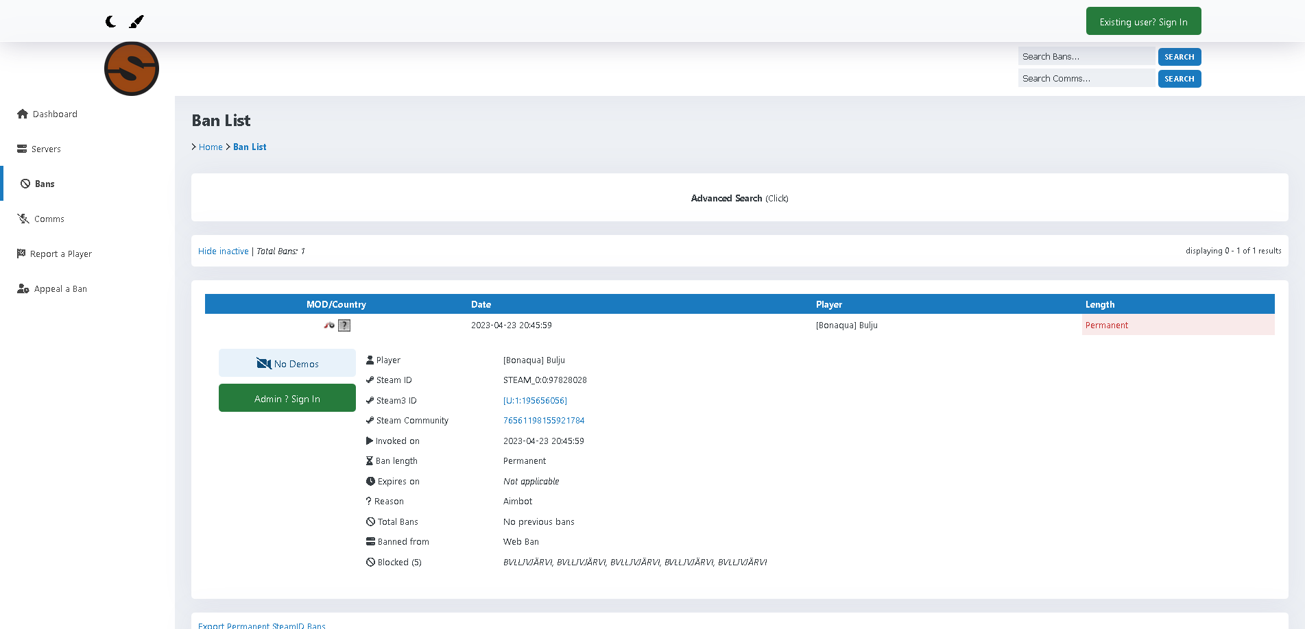The height and width of the screenshot is (629, 1305).
Task: Click the Admin Sign In button
Action: (x=287, y=399)
